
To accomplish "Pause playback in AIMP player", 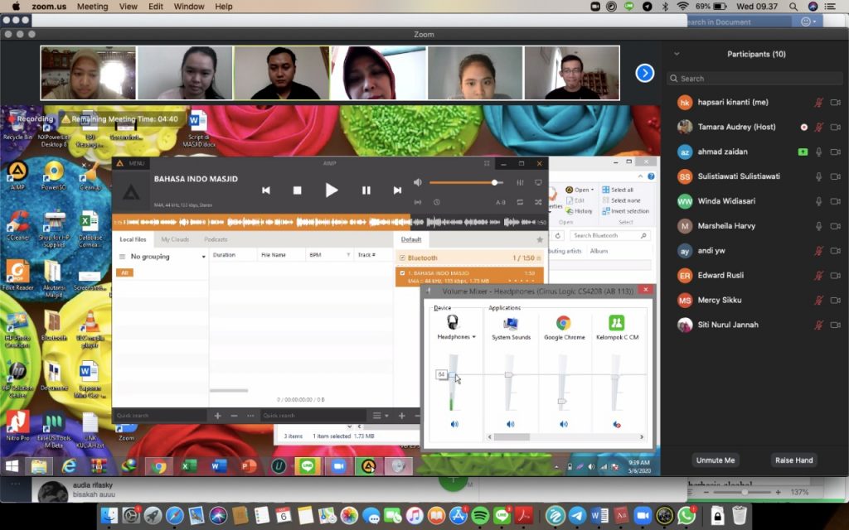I will click(x=366, y=190).
